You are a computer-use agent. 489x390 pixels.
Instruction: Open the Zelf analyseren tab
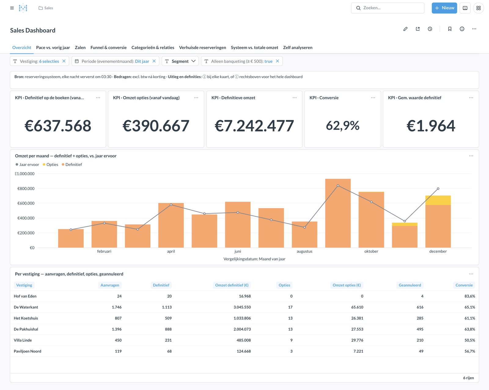pyautogui.click(x=298, y=47)
